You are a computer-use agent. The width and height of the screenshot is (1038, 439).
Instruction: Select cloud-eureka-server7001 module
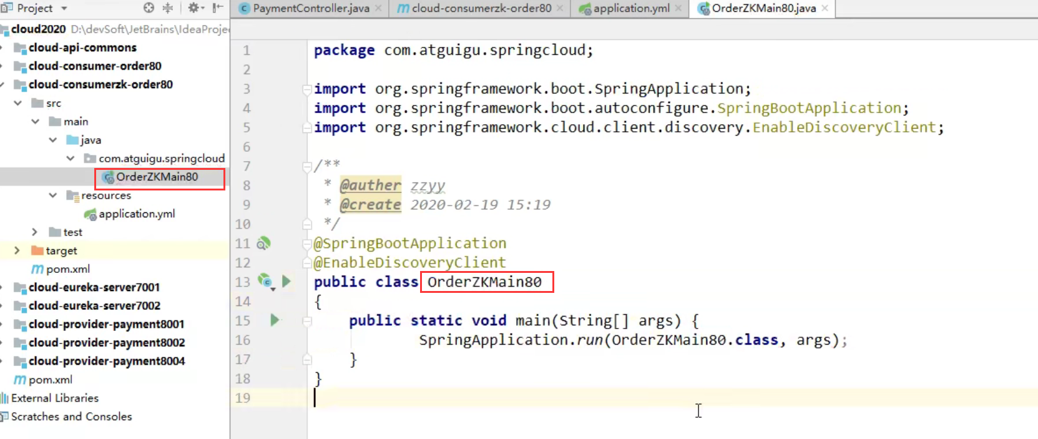(94, 287)
